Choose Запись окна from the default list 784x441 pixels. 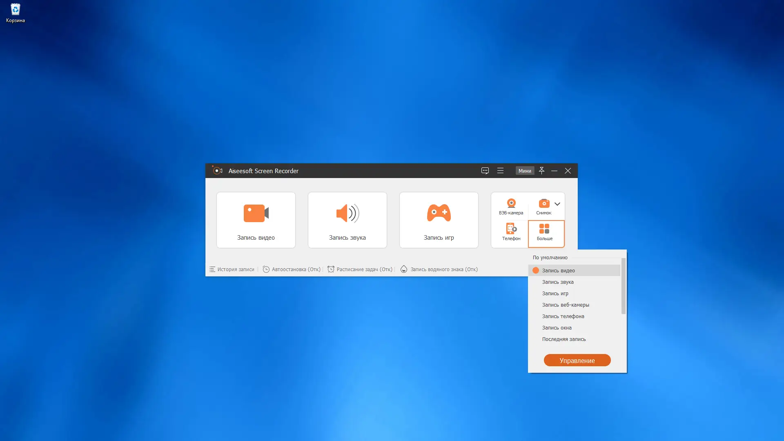[x=557, y=327]
